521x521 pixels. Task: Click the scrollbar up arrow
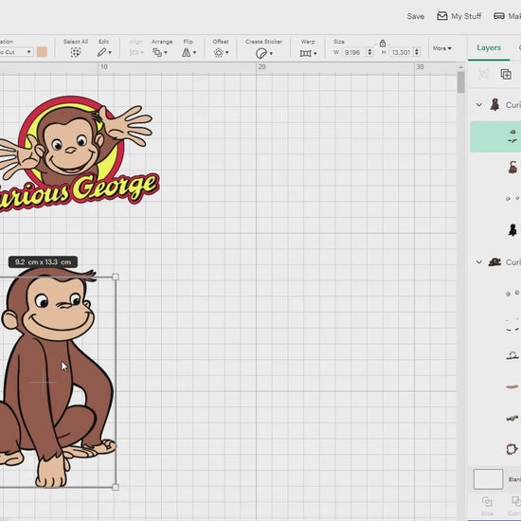point(460,67)
